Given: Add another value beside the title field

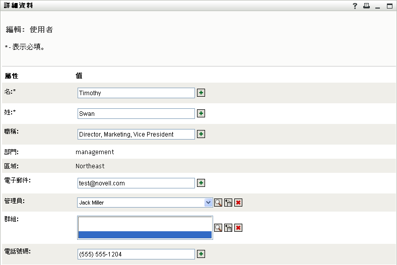Looking at the screenshot, I should [201, 135].
